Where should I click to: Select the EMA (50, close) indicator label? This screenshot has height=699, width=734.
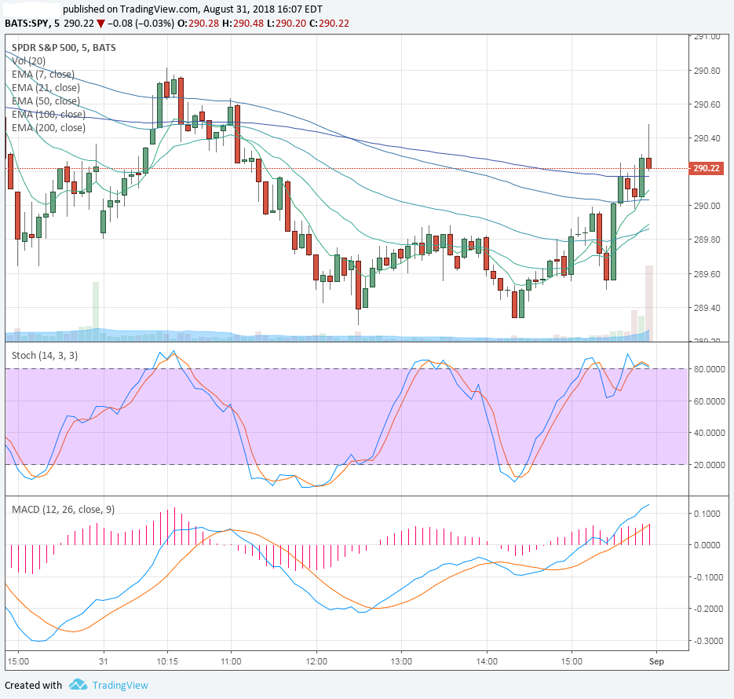[46, 101]
